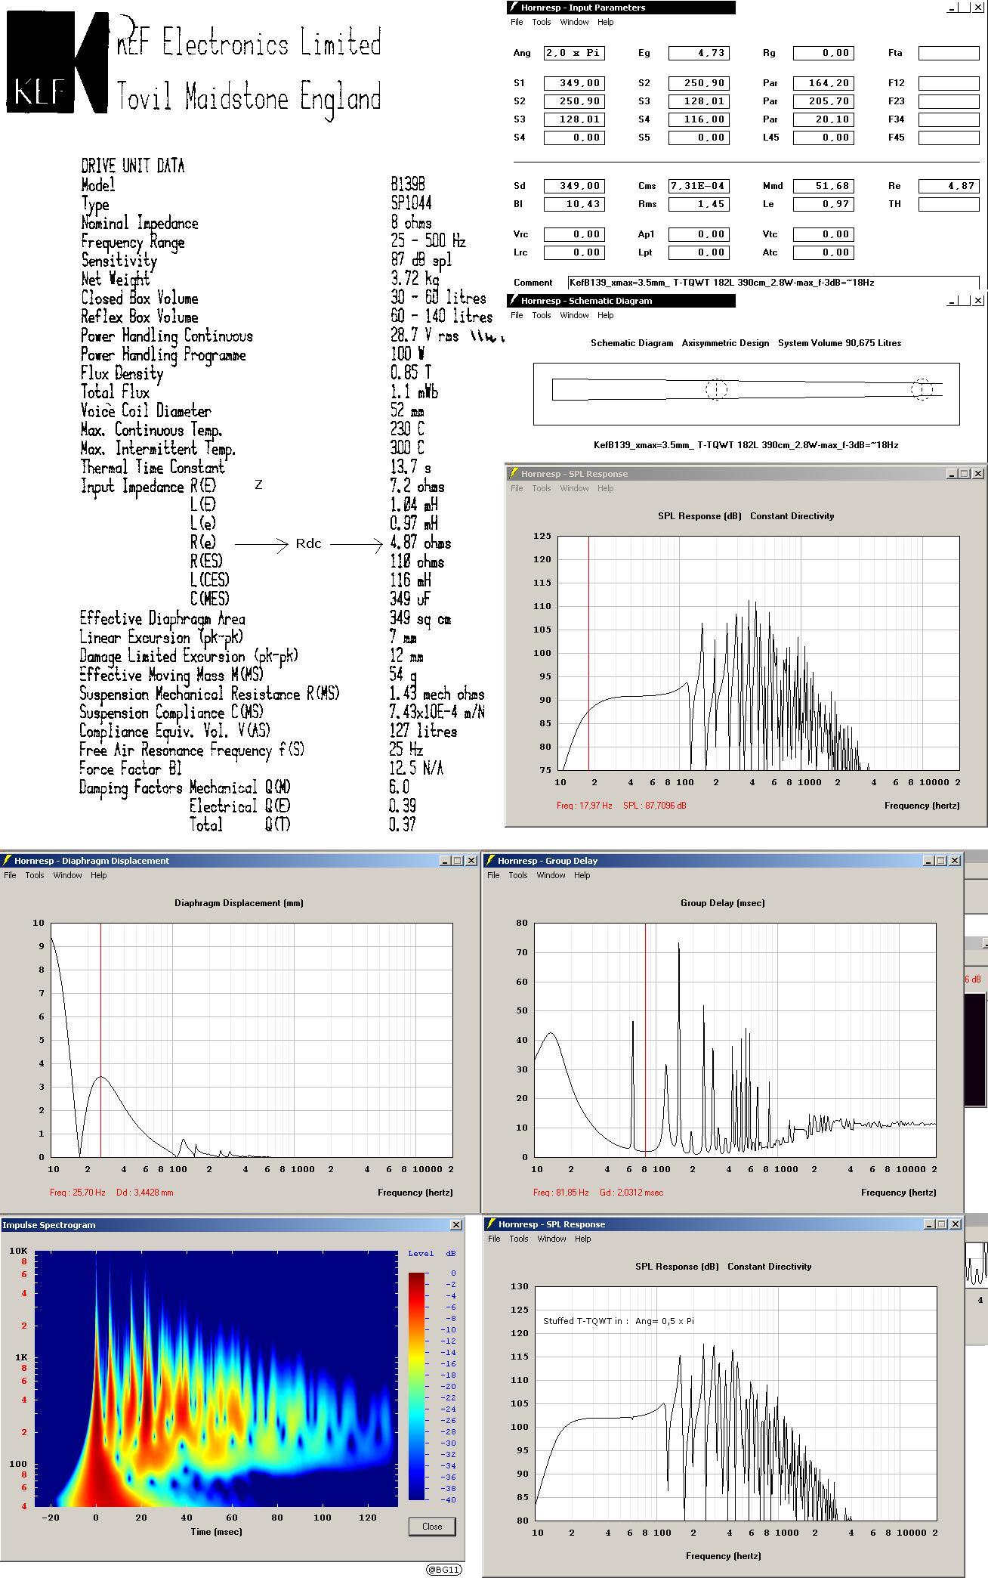Click the Sd field showing 349,00
This screenshot has width=988, height=1578.
tap(574, 186)
